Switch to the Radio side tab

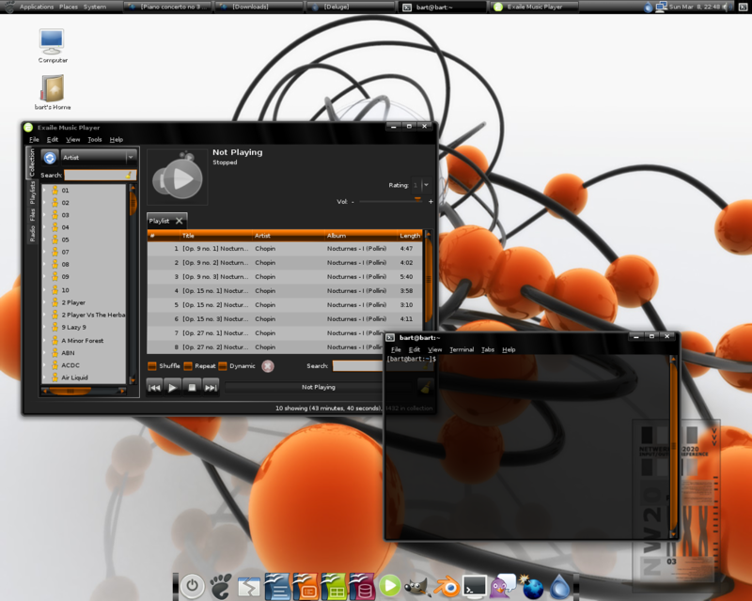[32, 234]
